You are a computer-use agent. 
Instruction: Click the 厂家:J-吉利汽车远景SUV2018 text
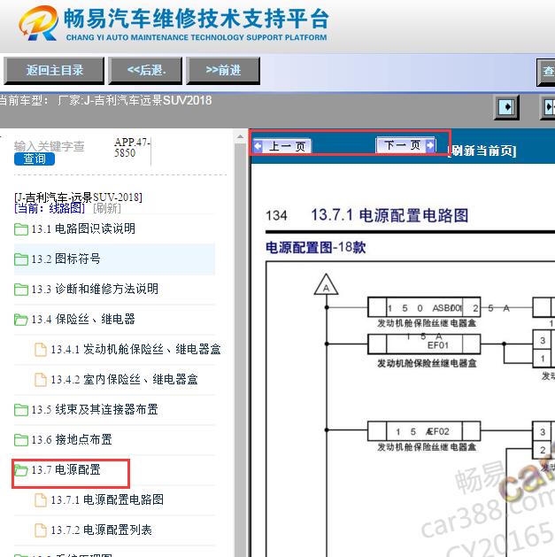tap(135, 101)
